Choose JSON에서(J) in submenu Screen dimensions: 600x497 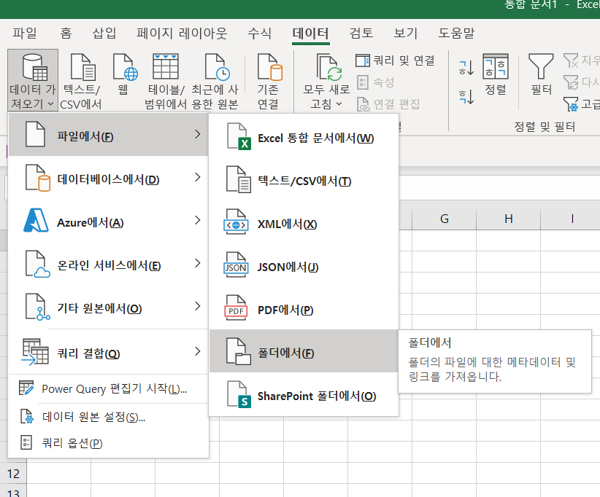304,267
